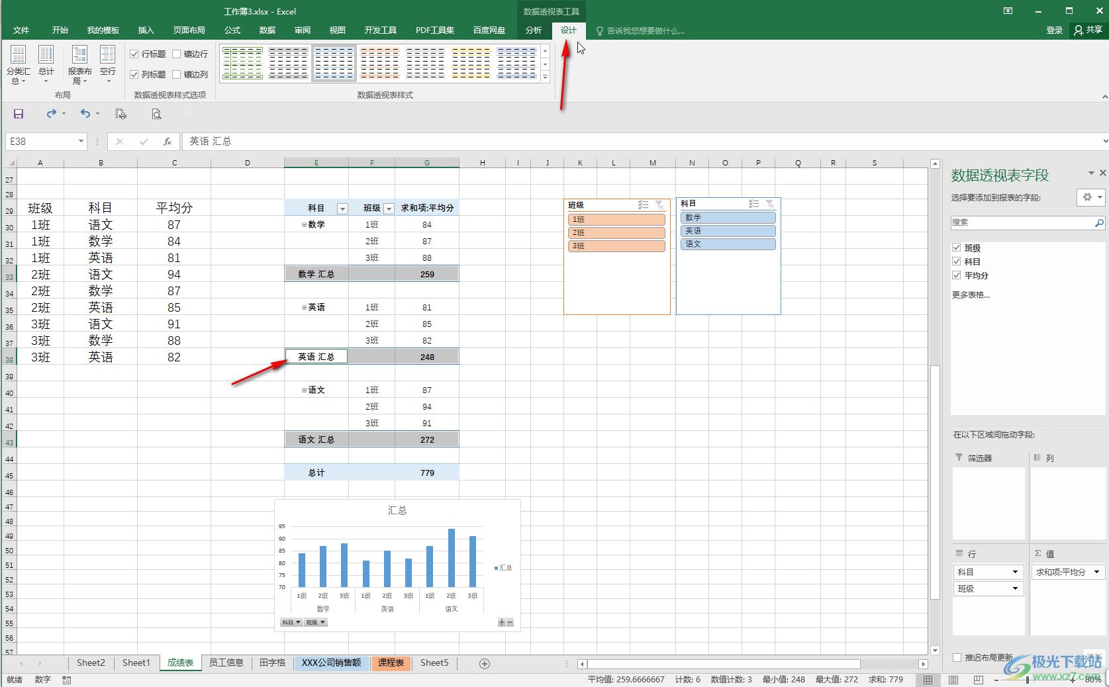Open 科目 row field dropdown in pane
Image resolution: width=1109 pixels, height=687 pixels.
tap(1015, 572)
